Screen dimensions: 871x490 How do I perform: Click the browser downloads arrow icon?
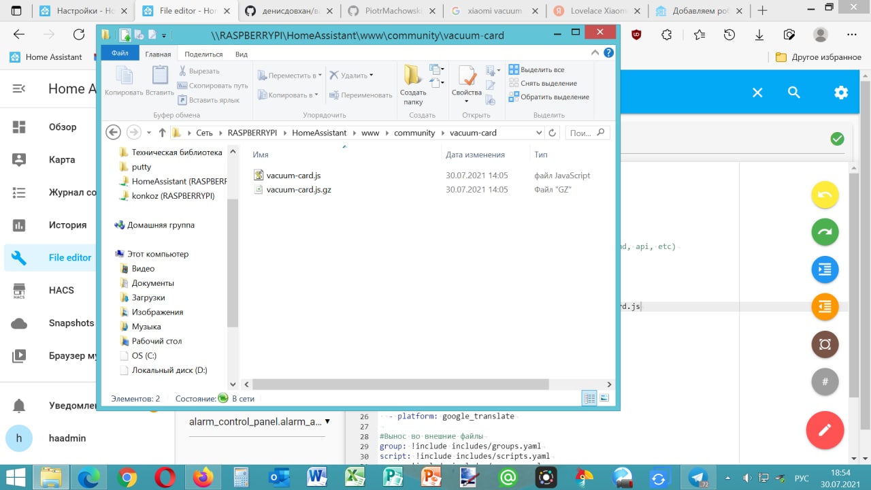click(759, 35)
